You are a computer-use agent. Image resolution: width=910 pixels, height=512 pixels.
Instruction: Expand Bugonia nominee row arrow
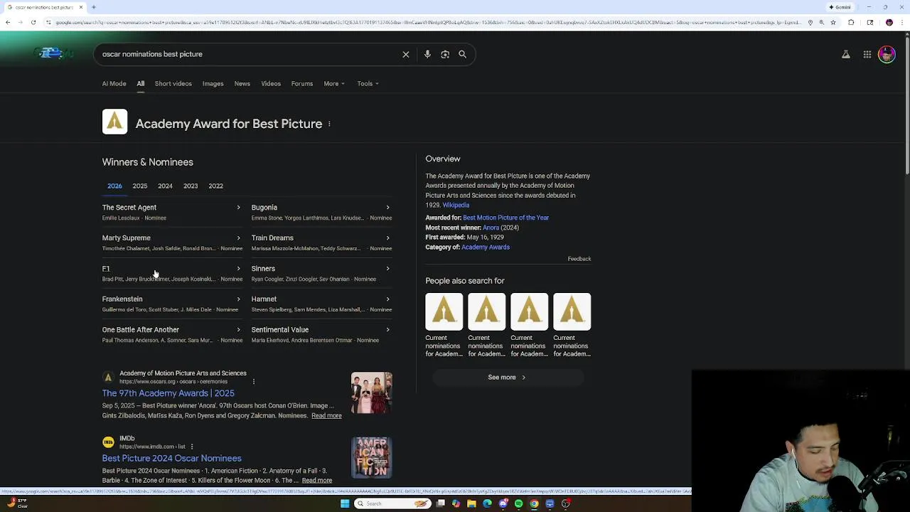[387, 208]
